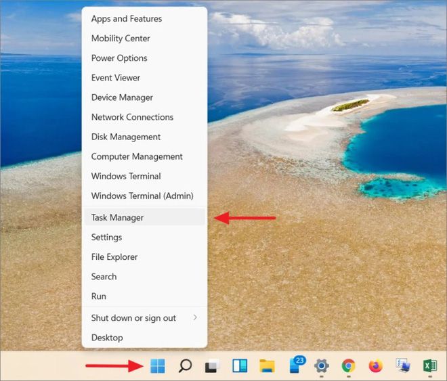Screen dimensions: 447x381
Task: Launch File Explorer from taskbar
Action: [267, 366]
